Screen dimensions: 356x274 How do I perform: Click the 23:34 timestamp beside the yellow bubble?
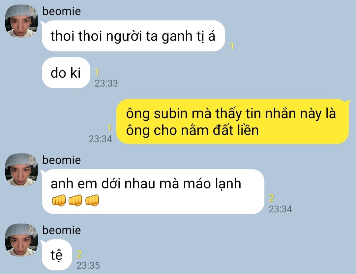coord(100,139)
